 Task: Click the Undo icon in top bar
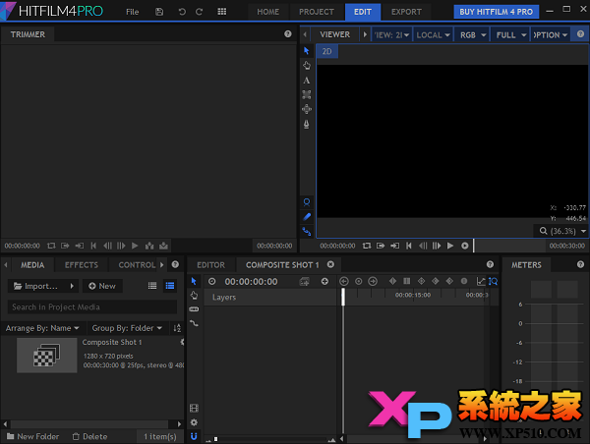click(182, 12)
